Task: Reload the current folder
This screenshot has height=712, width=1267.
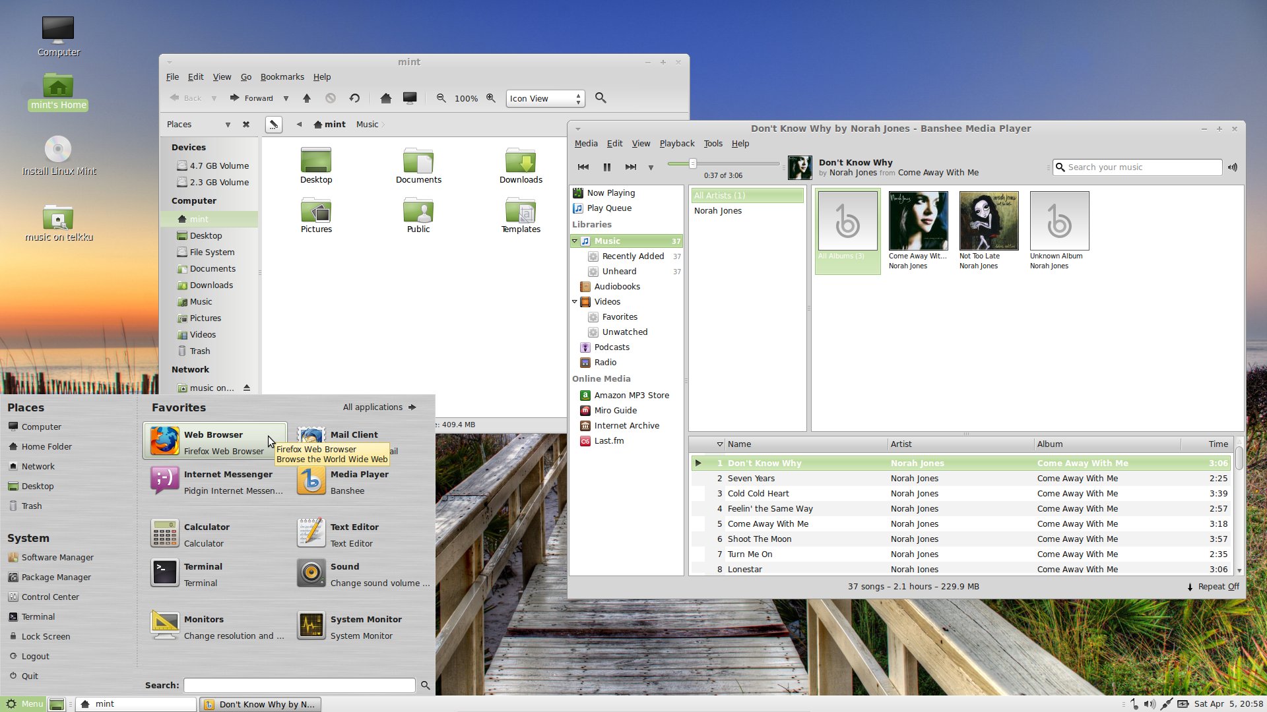Action: point(354,98)
